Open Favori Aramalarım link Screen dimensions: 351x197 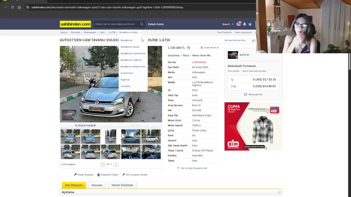243,32
